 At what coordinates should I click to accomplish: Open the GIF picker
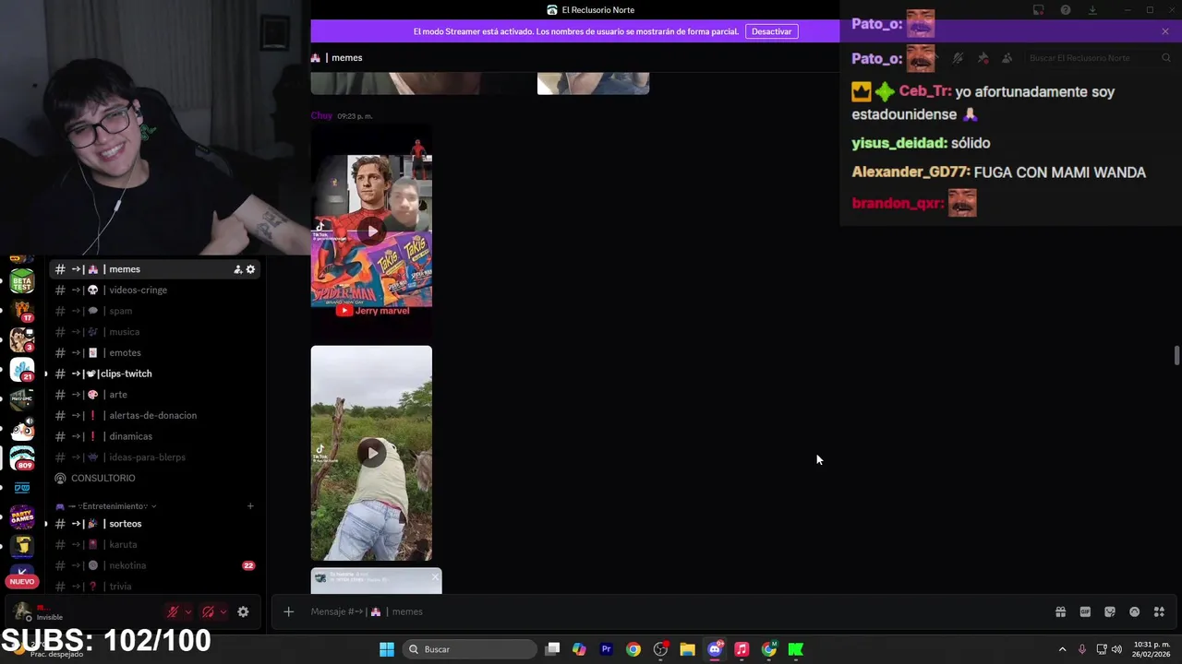(1085, 611)
